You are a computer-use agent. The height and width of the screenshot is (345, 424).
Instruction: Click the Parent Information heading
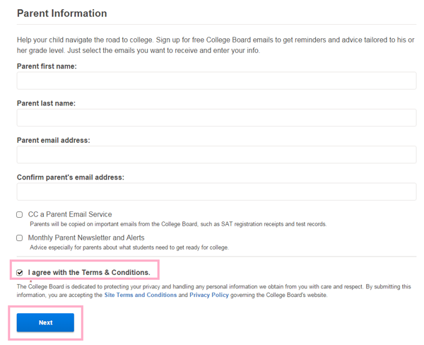(x=62, y=13)
